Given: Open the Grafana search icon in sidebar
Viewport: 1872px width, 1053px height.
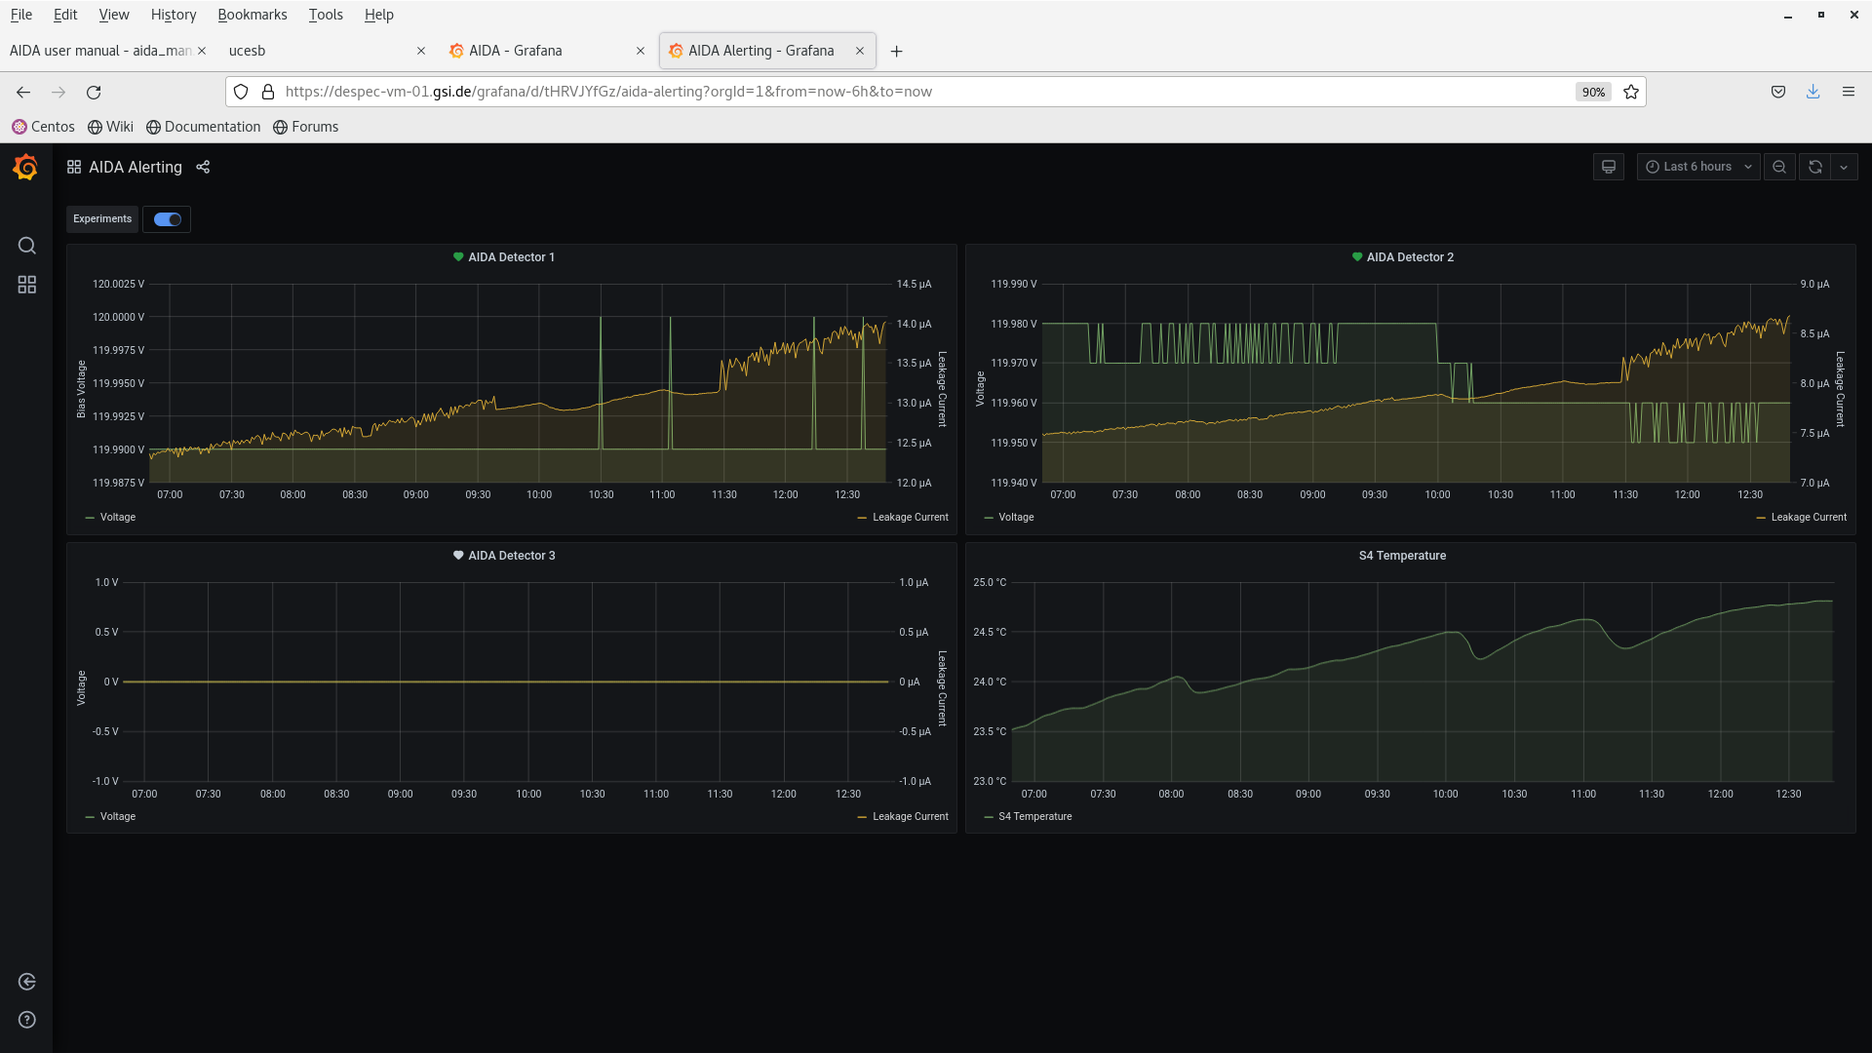Looking at the screenshot, I should tap(27, 246).
